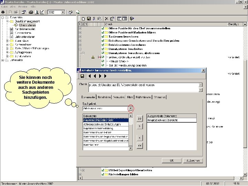Close the attributes dialog with X
This screenshot has width=248, height=186.
[x=204, y=70]
